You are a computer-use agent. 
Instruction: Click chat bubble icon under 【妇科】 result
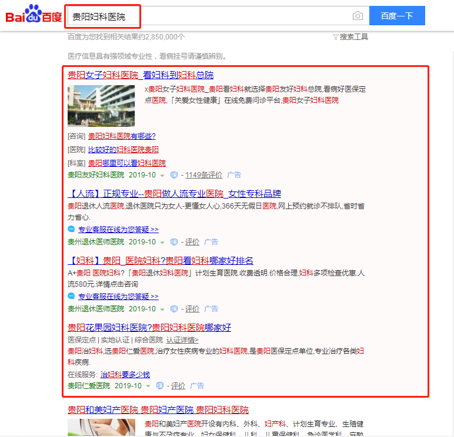(x=71, y=297)
